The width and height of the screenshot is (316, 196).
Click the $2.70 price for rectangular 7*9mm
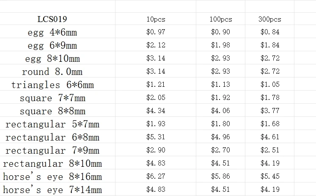coord(220,150)
